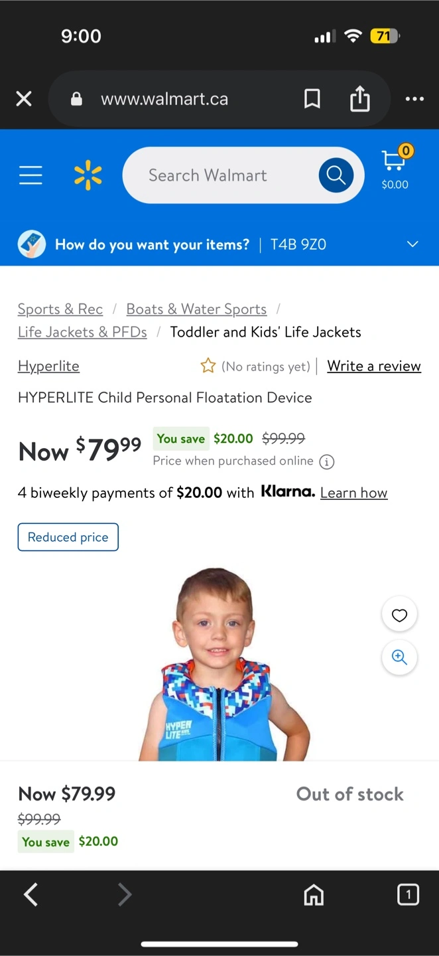Go to Boats & Water Sports category
439x956 pixels.
tap(196, 309)
